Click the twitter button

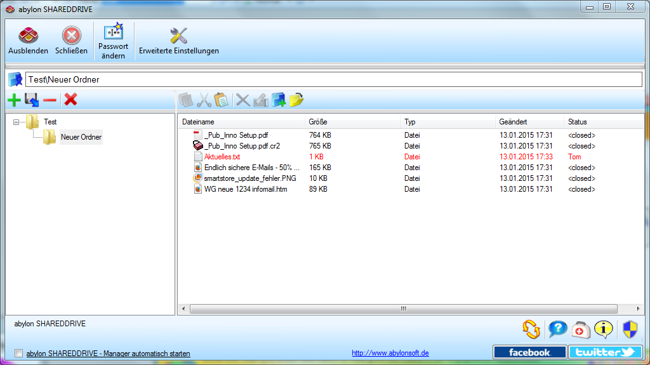pyautogui.click(x=605, y=352)
